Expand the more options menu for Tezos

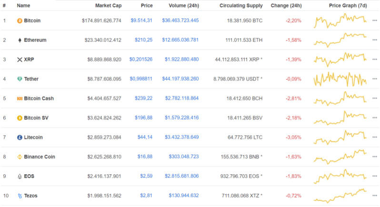tap(374, 196)
